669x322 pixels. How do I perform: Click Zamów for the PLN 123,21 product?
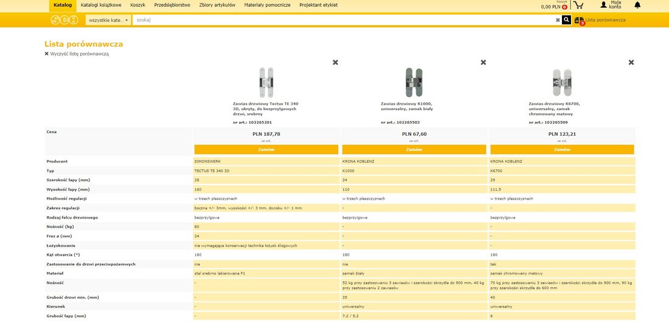pyautogui.click(x=562, y=150)
